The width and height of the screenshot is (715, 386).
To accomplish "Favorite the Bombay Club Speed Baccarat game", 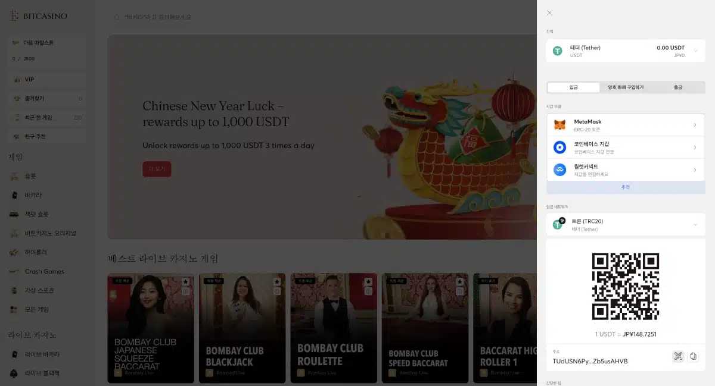I will pyautogui.click(x=459, y=281).
